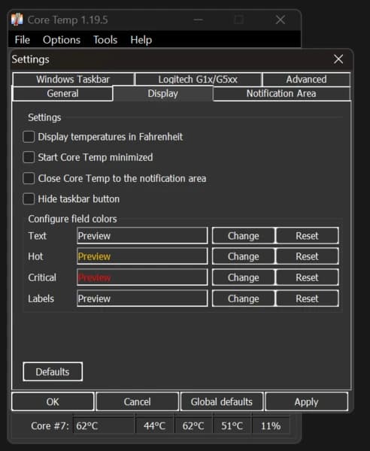The width and height of the screenshot is (370, 451).
Task: Close the Settings dialog
Action: 338,59
